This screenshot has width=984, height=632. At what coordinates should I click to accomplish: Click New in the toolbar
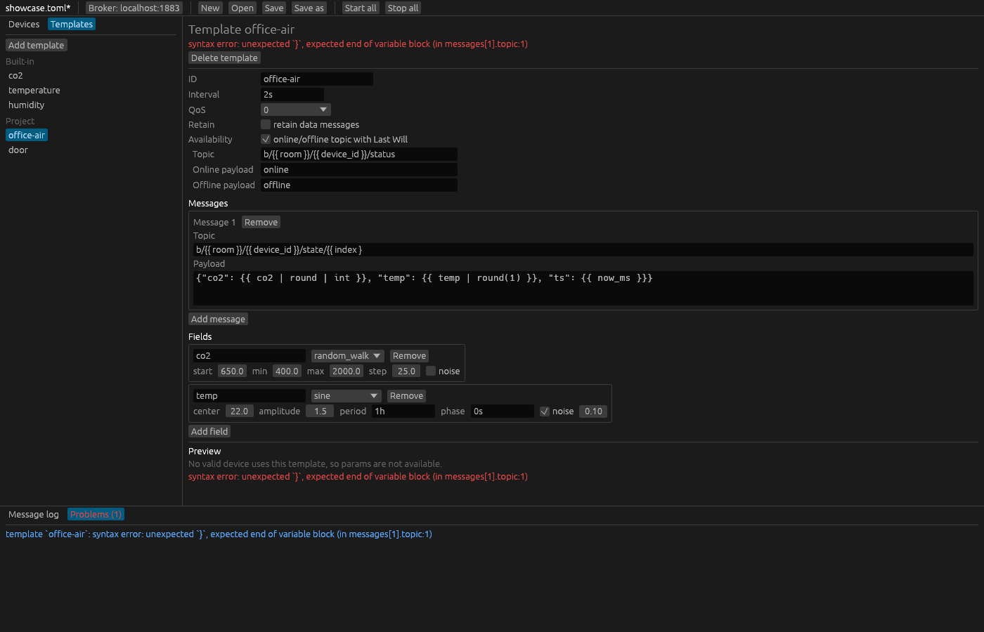(210, 8)
